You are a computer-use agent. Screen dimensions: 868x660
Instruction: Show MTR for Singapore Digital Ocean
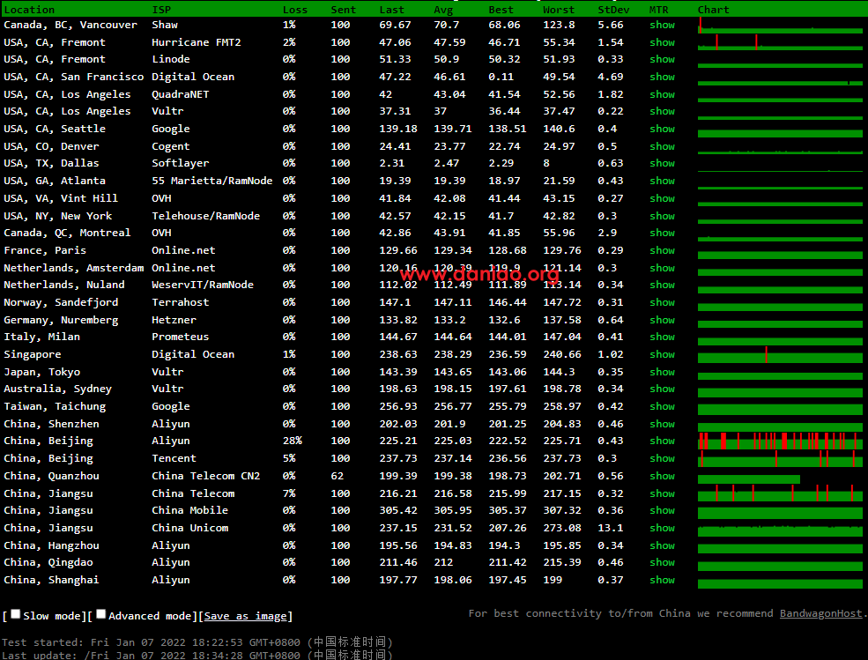(662, 355)
